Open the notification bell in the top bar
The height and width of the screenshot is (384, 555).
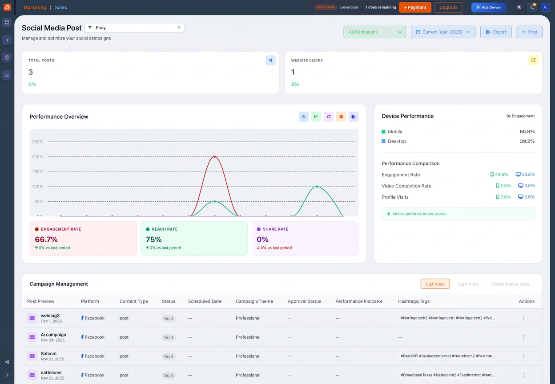[533, 8]
